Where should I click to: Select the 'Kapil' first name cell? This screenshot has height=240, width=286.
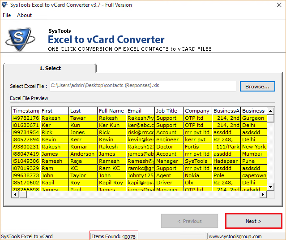coord(54,183)
